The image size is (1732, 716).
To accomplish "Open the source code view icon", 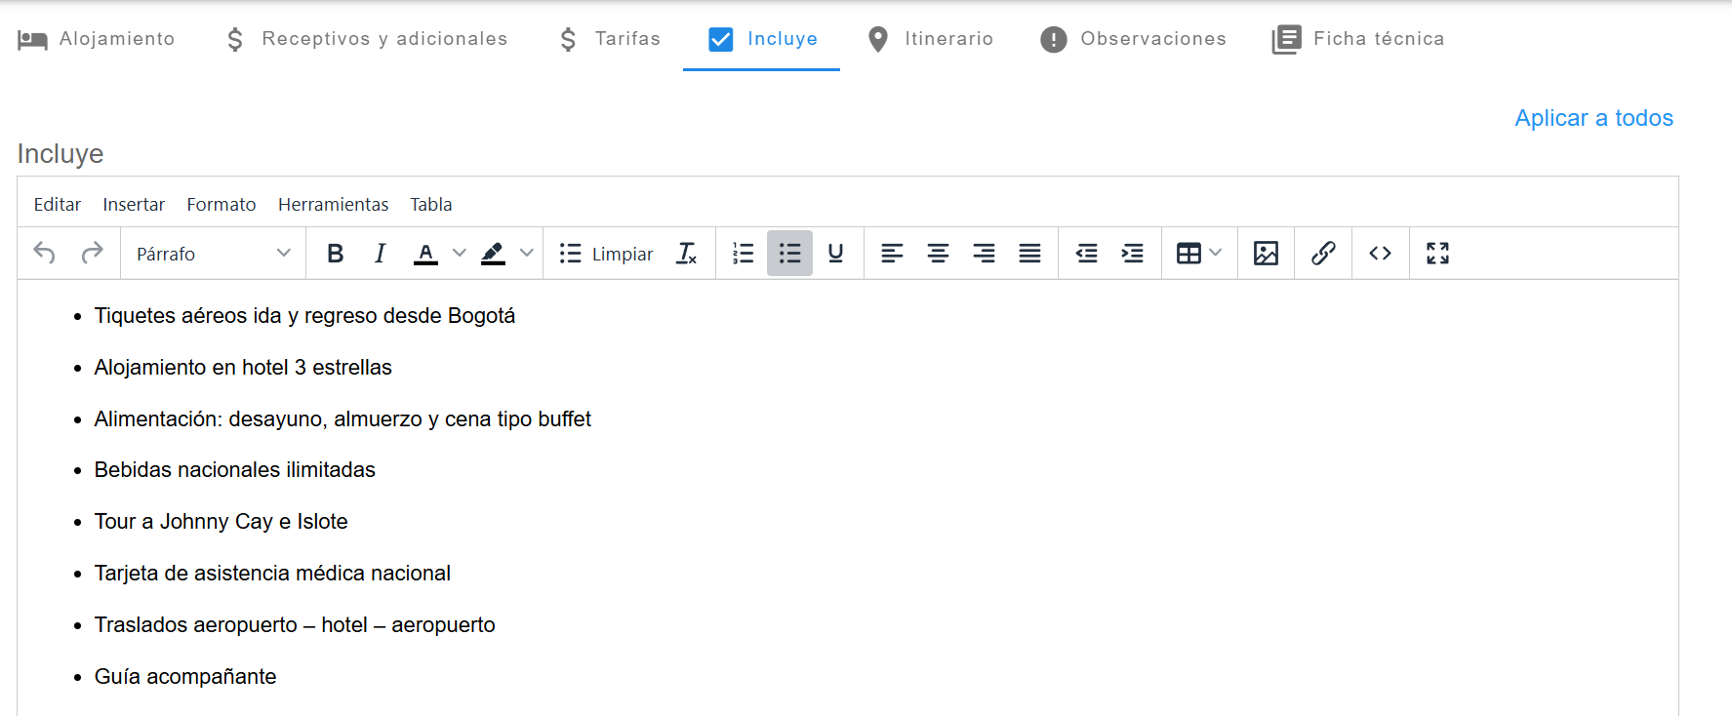I will pos(1380,254).
